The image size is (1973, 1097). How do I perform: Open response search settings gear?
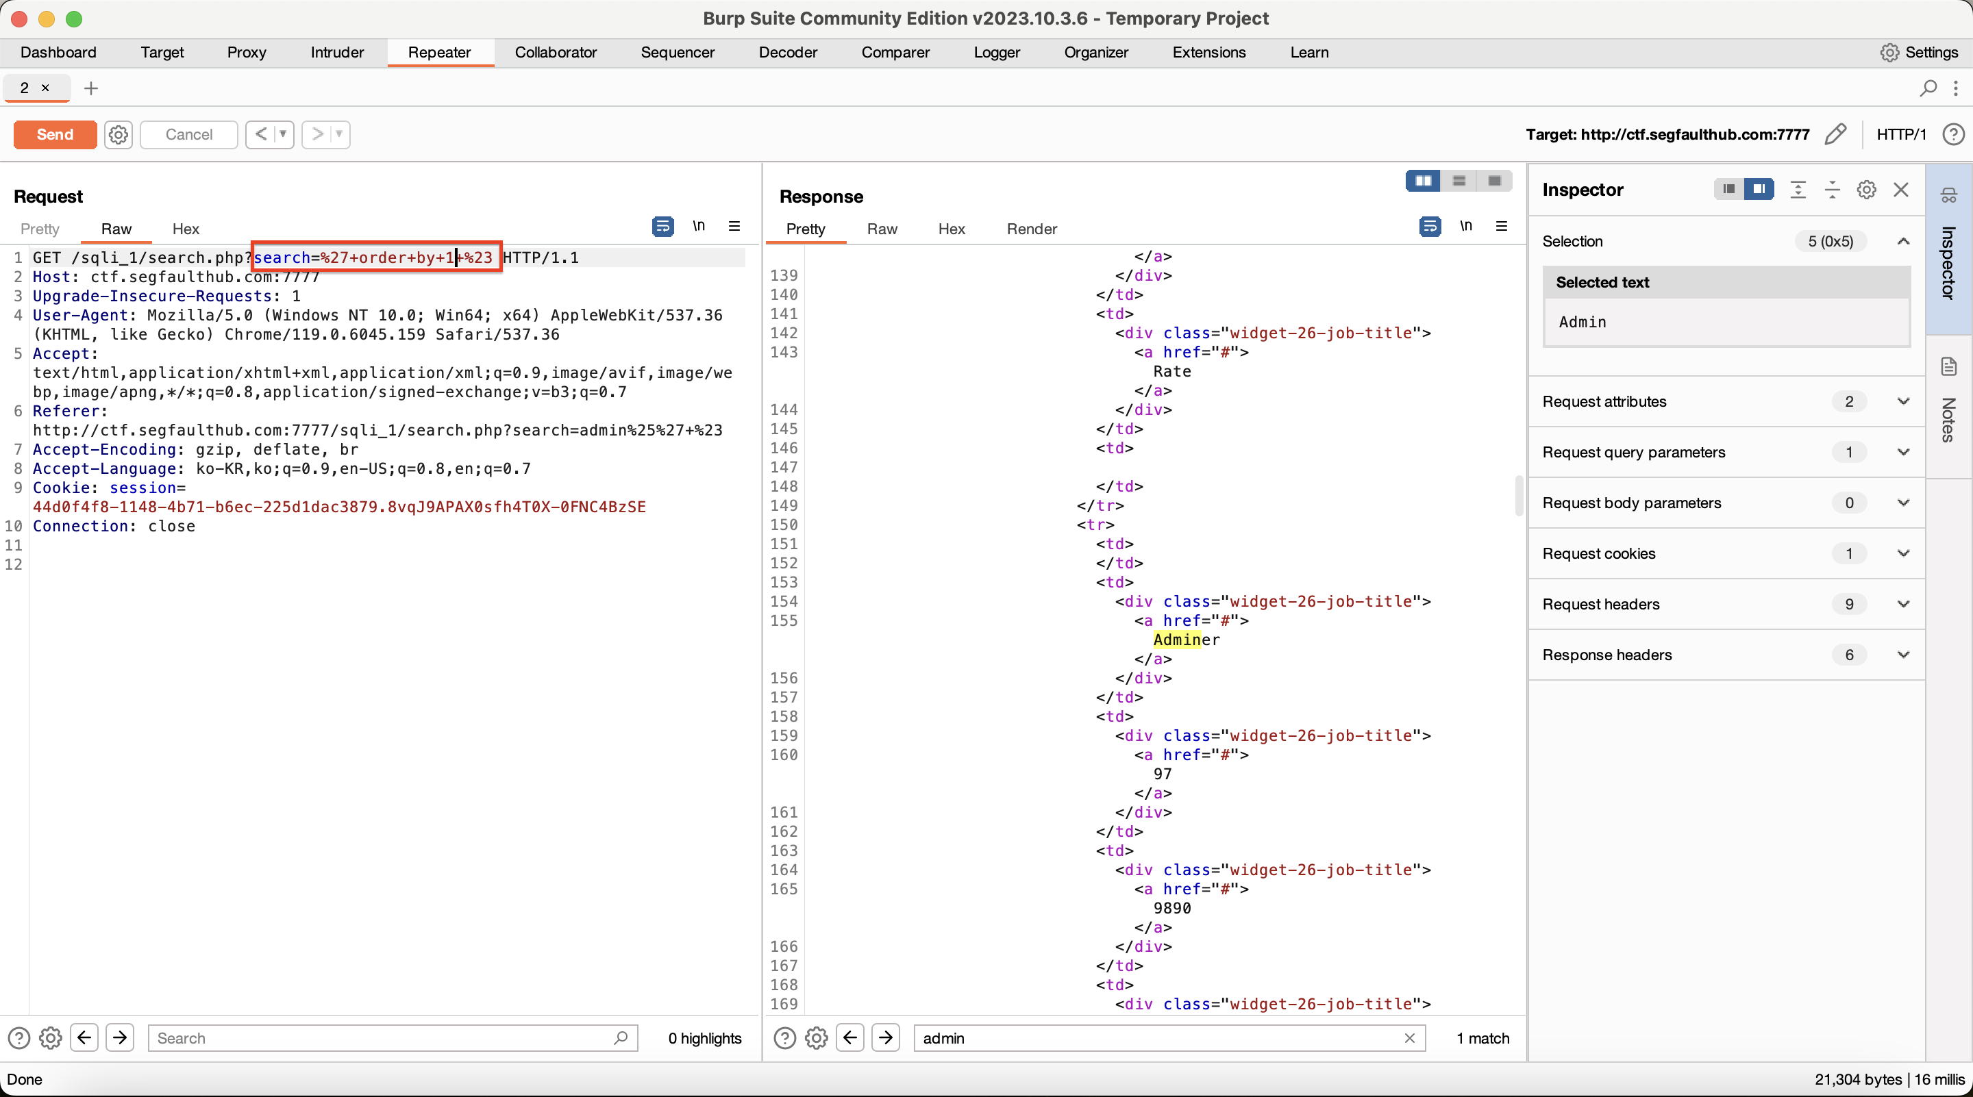click(817, 1038)
